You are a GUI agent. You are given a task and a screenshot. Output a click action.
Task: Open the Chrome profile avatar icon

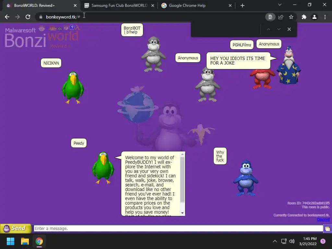coord(314,17)
